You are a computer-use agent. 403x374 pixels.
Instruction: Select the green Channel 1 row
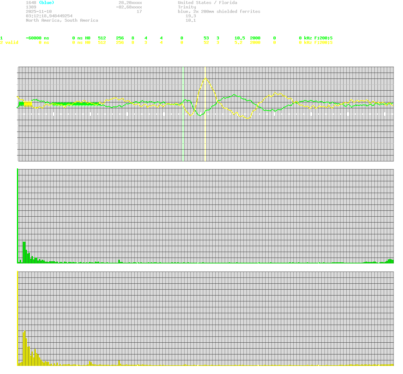pos(2,38)
